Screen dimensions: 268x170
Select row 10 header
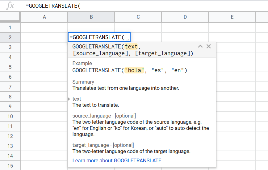click(x=10, y=116)
